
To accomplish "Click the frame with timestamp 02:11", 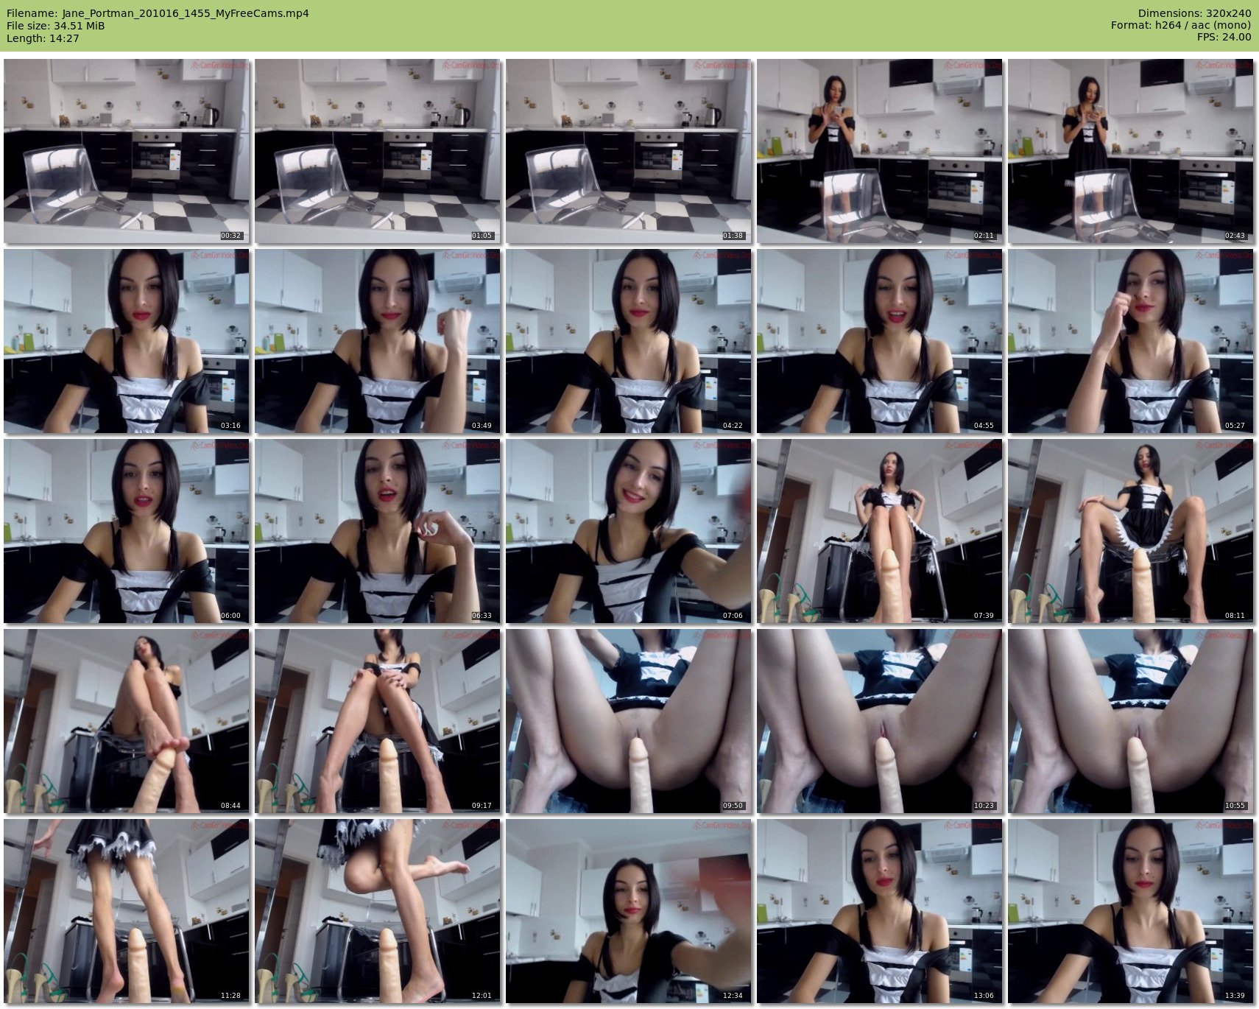I will pyautogui.click(x=879, y=151).
